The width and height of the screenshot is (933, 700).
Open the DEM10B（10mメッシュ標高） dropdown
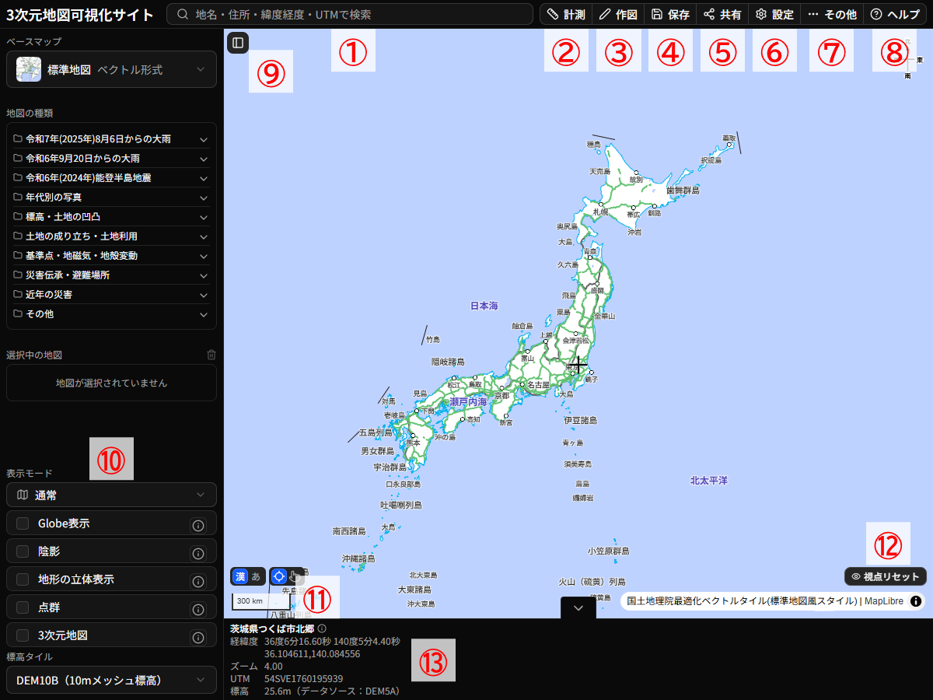pyautogui.click(x=111, y=681)
